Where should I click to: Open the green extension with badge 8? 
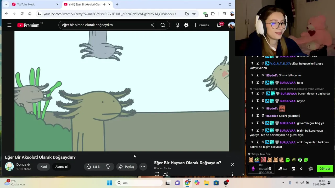[x=205, y=14]
